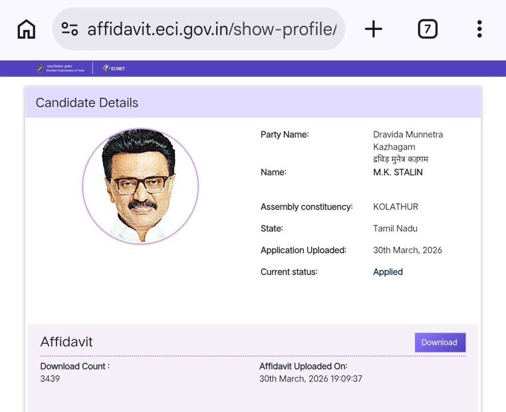Select party name Dravida Munnetra Kazhagam
Viewport: 506px width, 412px height.
pyautogui.click(x=408, y=140)
